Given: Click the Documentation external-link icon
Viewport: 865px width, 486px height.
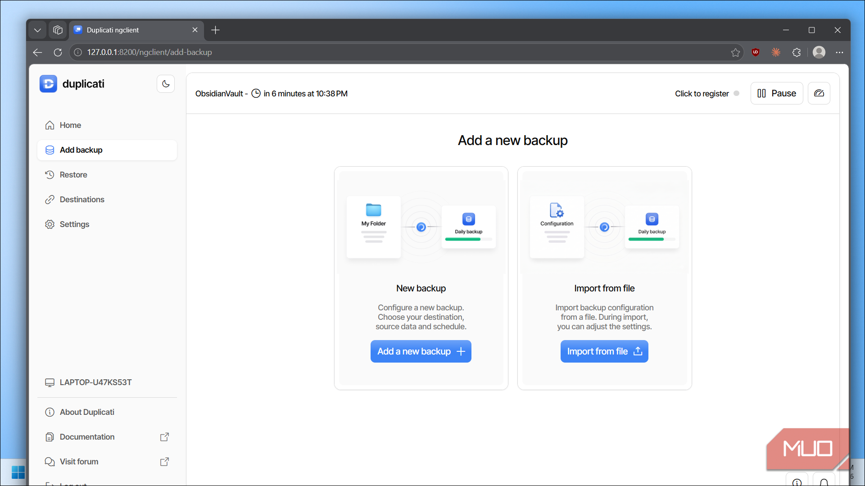Looking at the screenshot, I should coord(165,437).
